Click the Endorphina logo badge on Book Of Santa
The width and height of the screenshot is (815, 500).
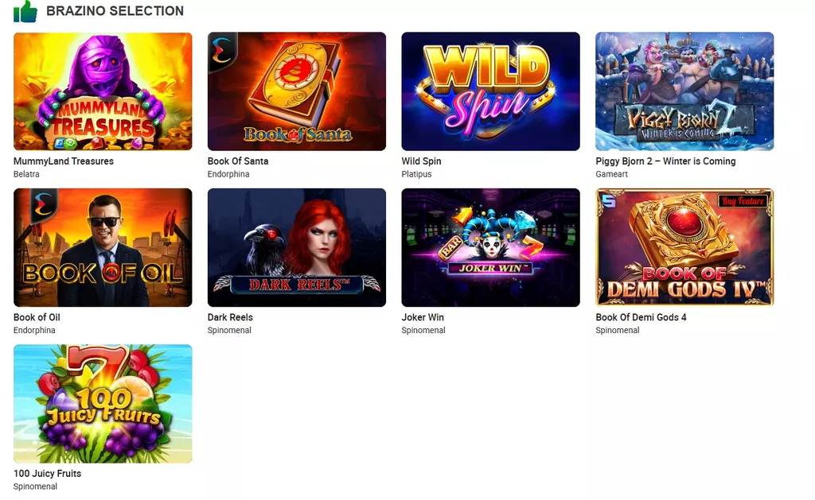tap(221, 51)
